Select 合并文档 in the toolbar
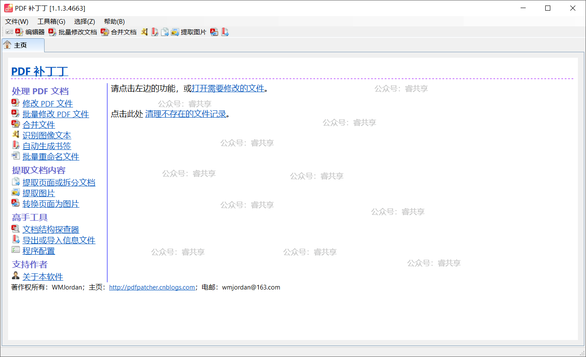This screenshot has width=586, height=357. (x=119, y=32)
